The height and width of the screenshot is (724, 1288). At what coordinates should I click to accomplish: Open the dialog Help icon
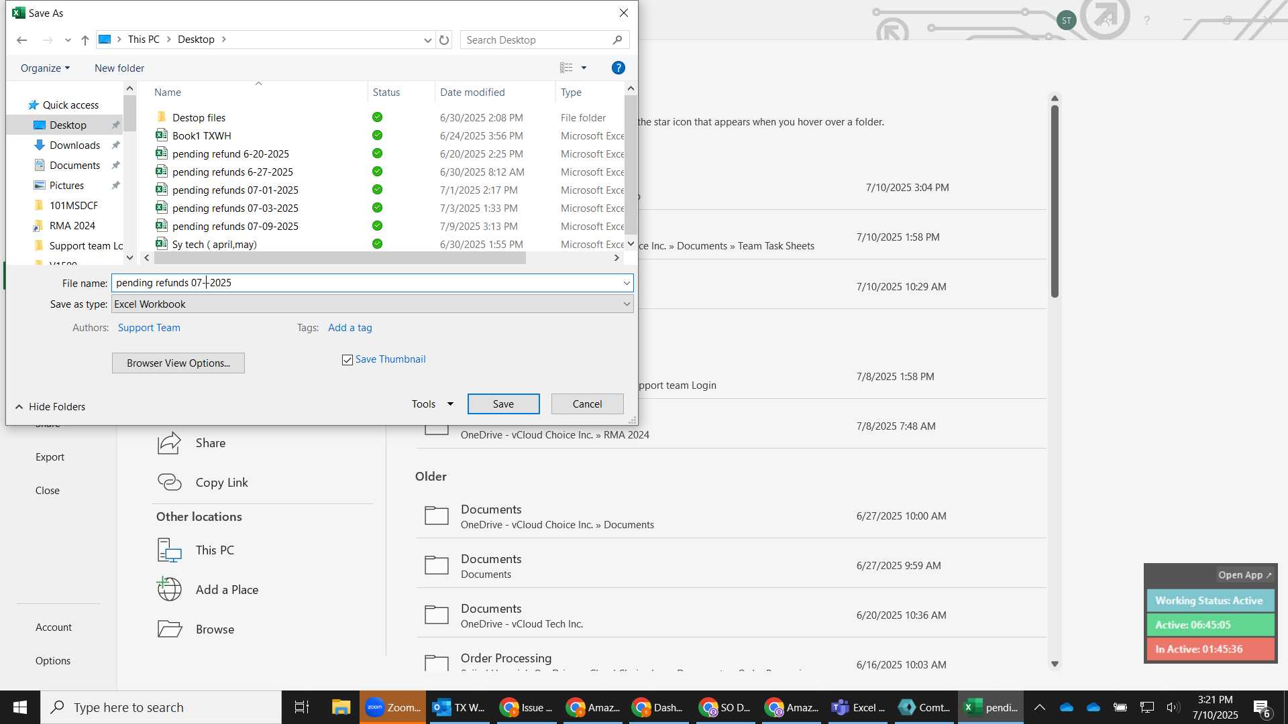click(619, 68)
